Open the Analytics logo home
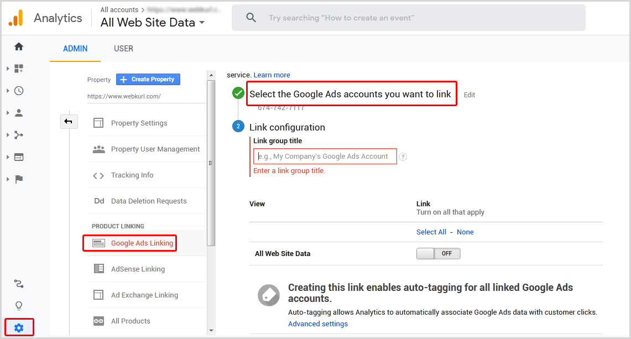 (x=16, y=18)
